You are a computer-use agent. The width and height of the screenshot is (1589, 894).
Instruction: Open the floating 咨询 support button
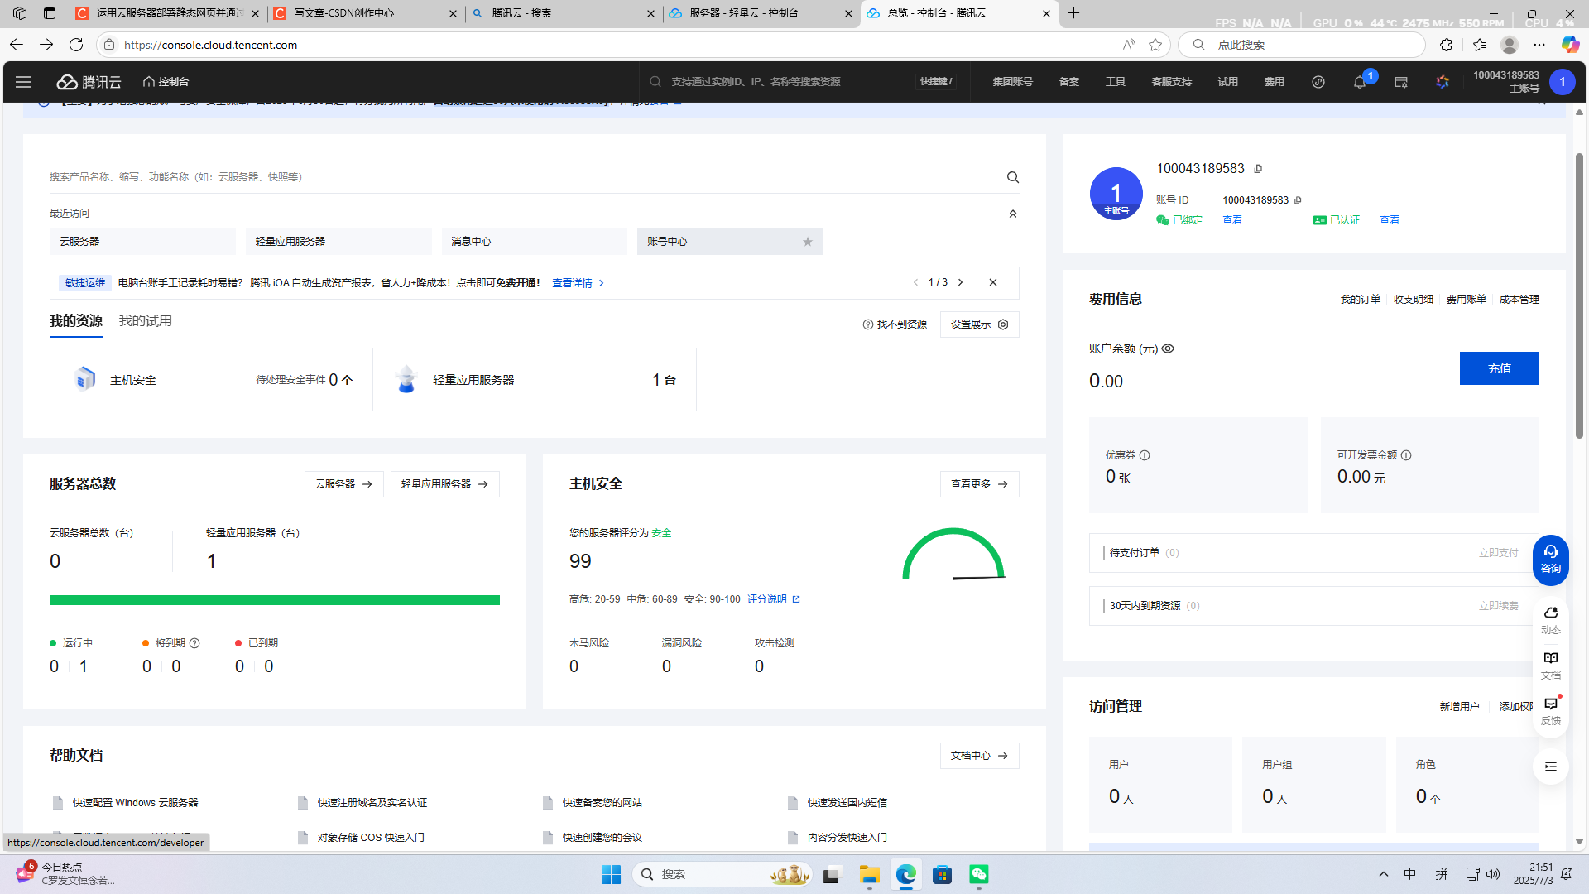click(x=1550, y=560)
